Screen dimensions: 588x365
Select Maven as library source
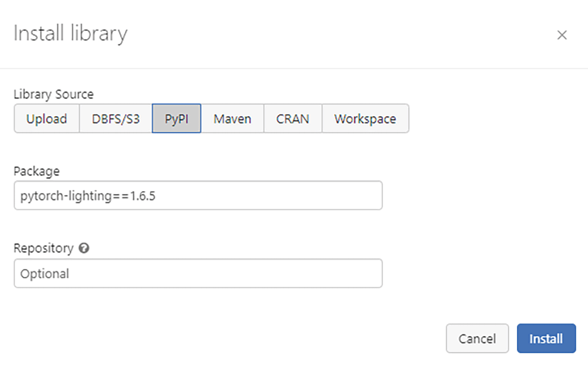click(232, 119)
